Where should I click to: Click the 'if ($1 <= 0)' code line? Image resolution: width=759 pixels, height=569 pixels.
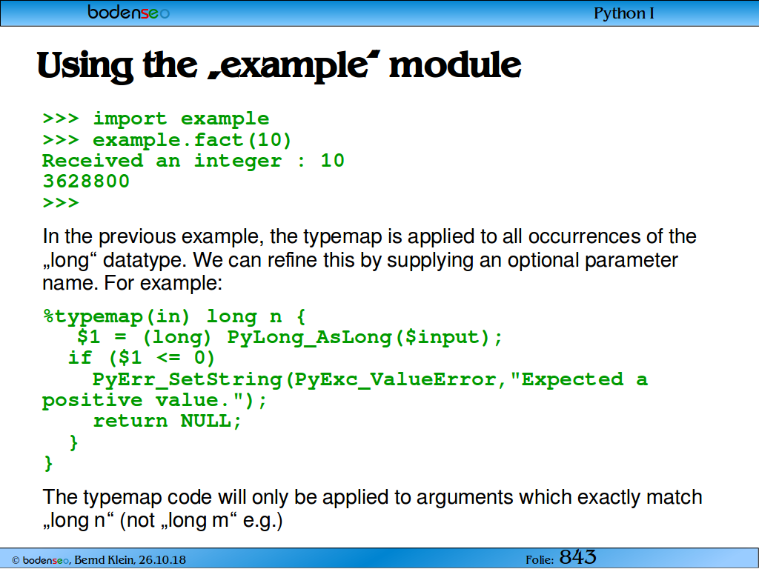click(x=142, y=358)
